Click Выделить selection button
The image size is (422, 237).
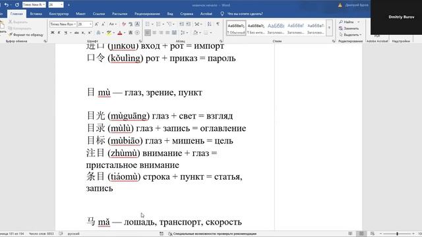tap(350, 35)
